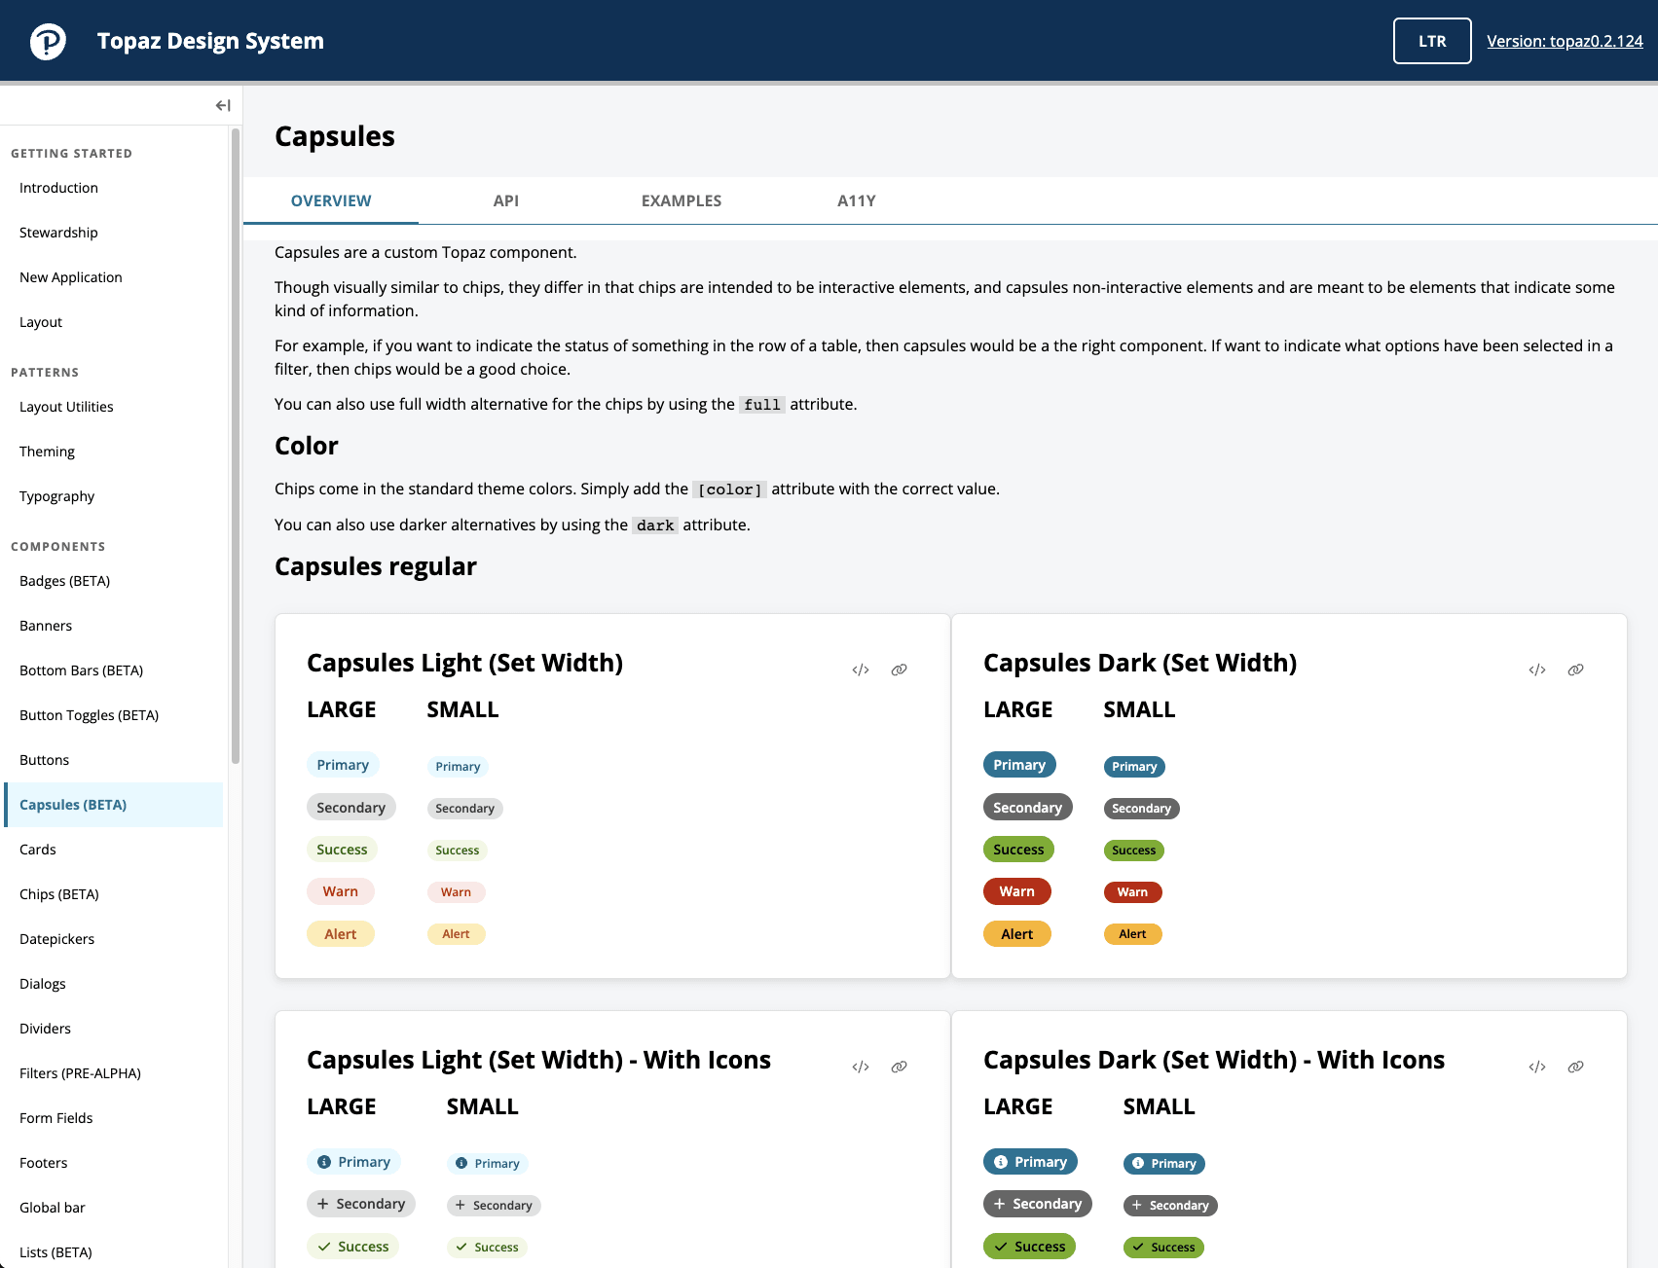Select Capsules (BETA) in sidebar
The image size is (1658, 1268).
coord(114,805)
